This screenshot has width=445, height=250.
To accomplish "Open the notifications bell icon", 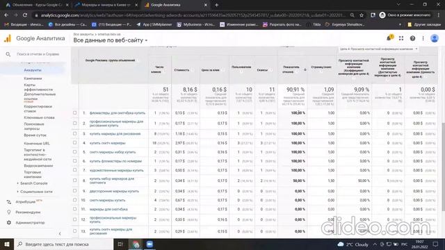I will (389, 38).
